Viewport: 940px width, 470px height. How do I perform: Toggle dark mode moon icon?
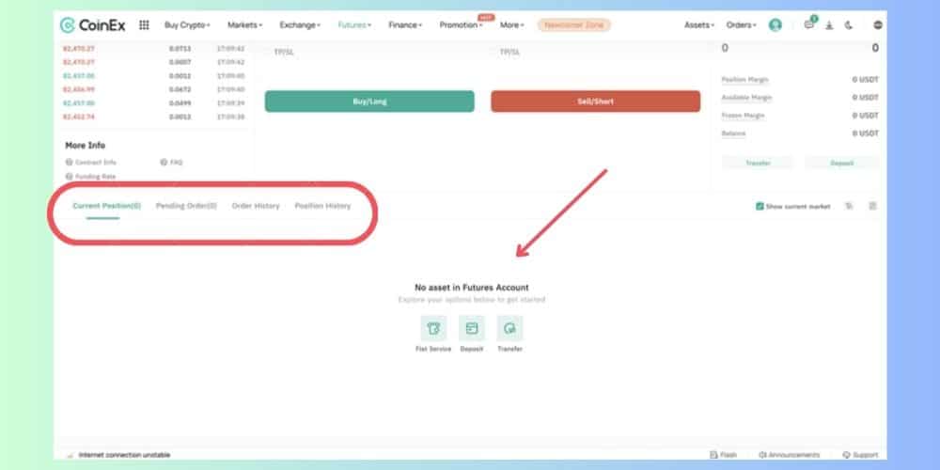[849, 25]
